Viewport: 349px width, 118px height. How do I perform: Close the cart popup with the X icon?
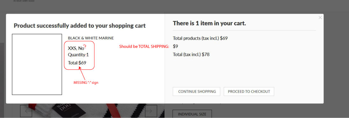(x=320, y=17)
